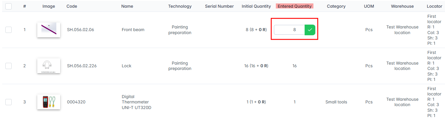Click the Warehouse column header
445x120 pixels.
pyautogui.click(x=402, y=6)
